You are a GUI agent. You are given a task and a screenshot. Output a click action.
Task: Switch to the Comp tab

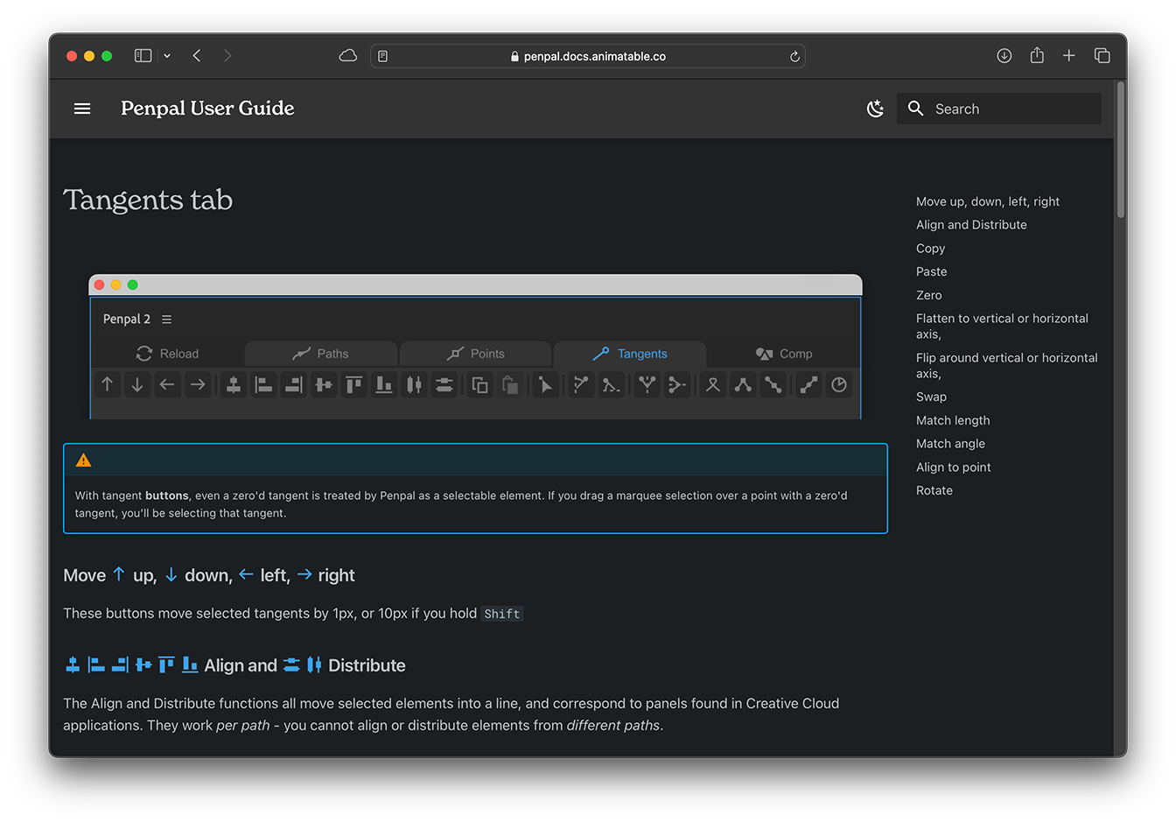(784, 354)
